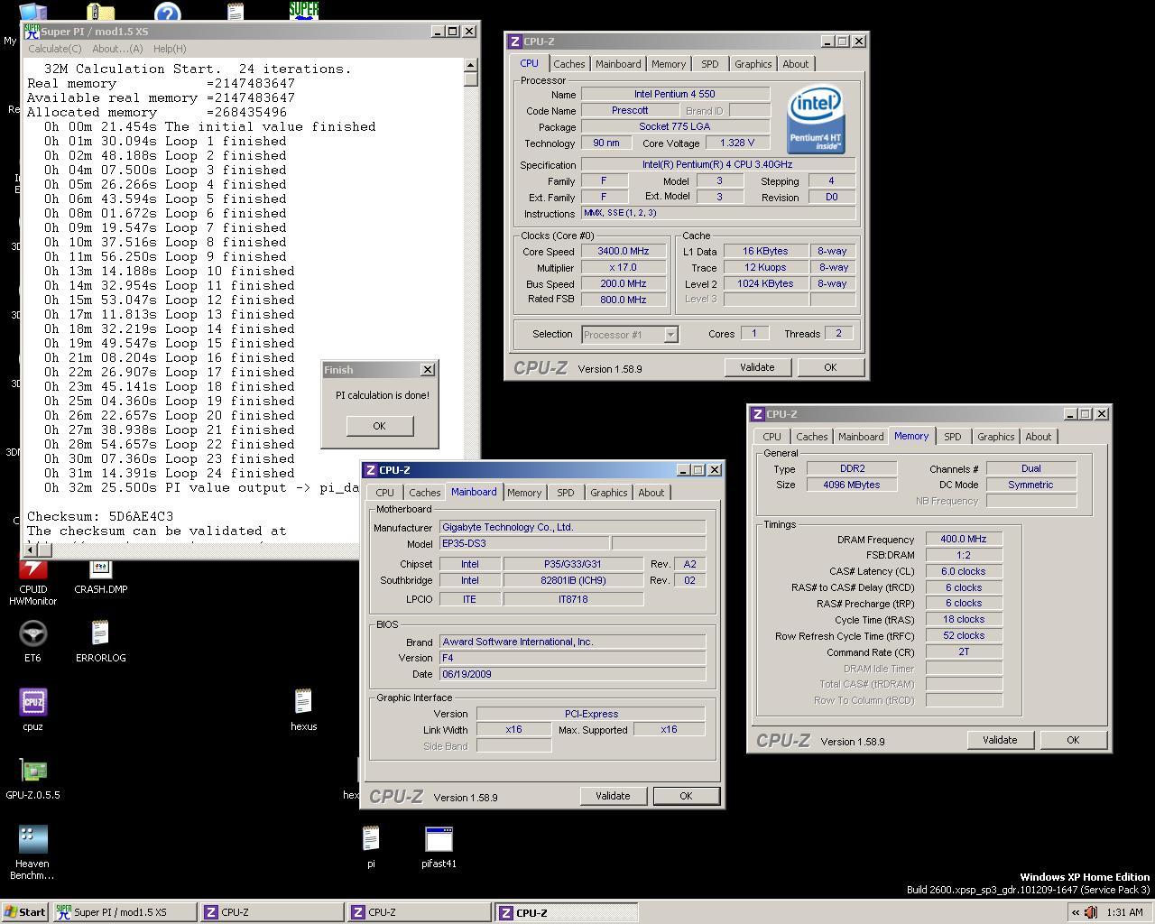Viewport: 1155px width, 924px height.
Task: Switch to Graphics tab in CPU window
Action: pos(753,64)
